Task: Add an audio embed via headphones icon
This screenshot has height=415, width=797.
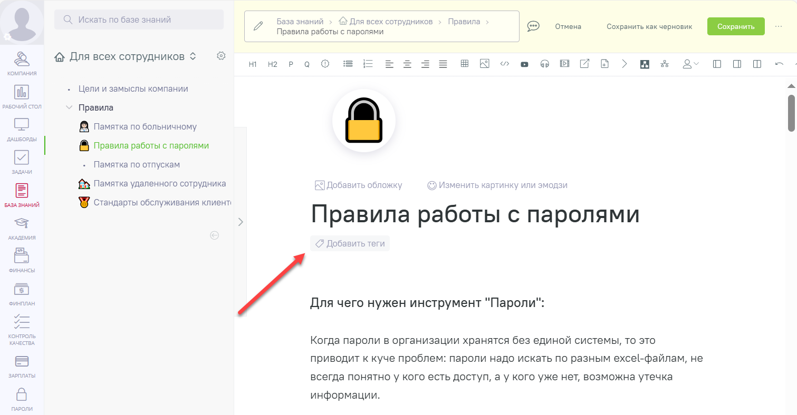Action: click(544, 64)
